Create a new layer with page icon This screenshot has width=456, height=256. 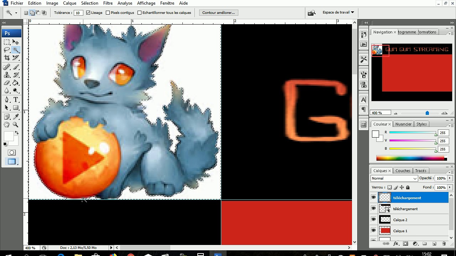(434, 244)
